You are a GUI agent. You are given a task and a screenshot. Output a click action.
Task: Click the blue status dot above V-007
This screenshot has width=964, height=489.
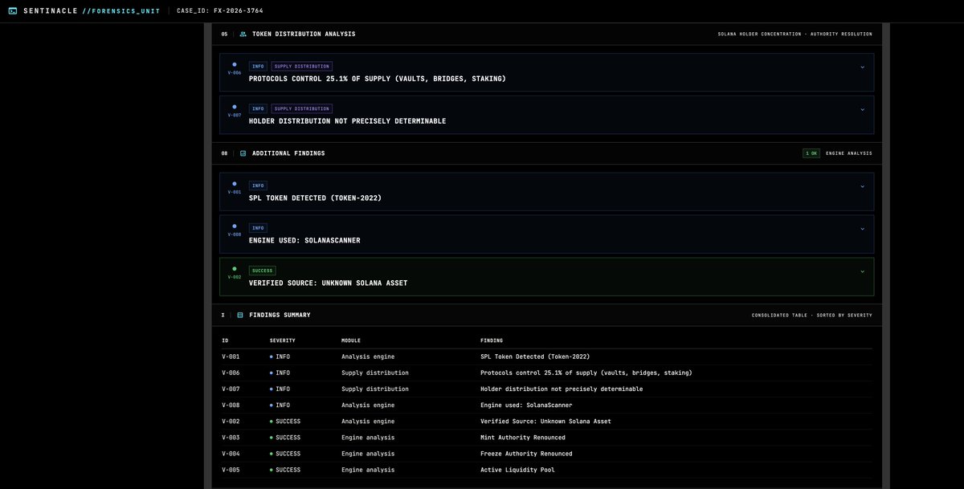(x=235, y=107)
